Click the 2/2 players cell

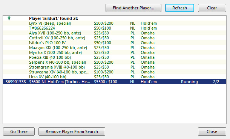click(x=216, y=82)
